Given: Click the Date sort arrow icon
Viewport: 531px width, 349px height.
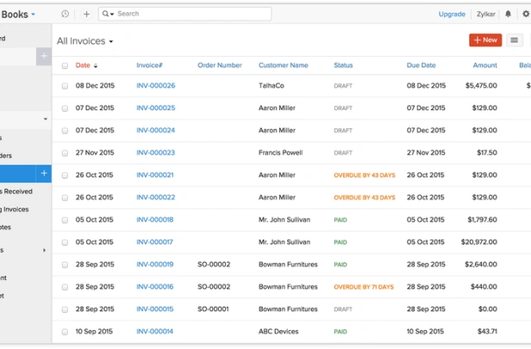Looking at the screenshot, I should pos(96,65).
